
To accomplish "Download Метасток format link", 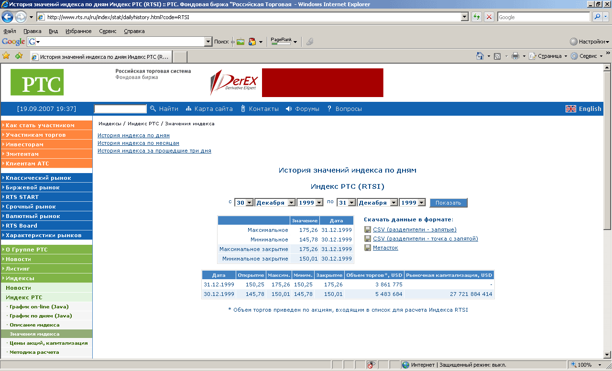I will click(385, 248).
